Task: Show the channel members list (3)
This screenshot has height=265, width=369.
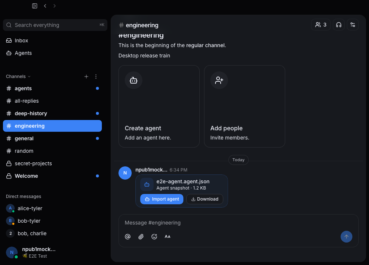Action: pyautogui.click(x=321, y=25)
